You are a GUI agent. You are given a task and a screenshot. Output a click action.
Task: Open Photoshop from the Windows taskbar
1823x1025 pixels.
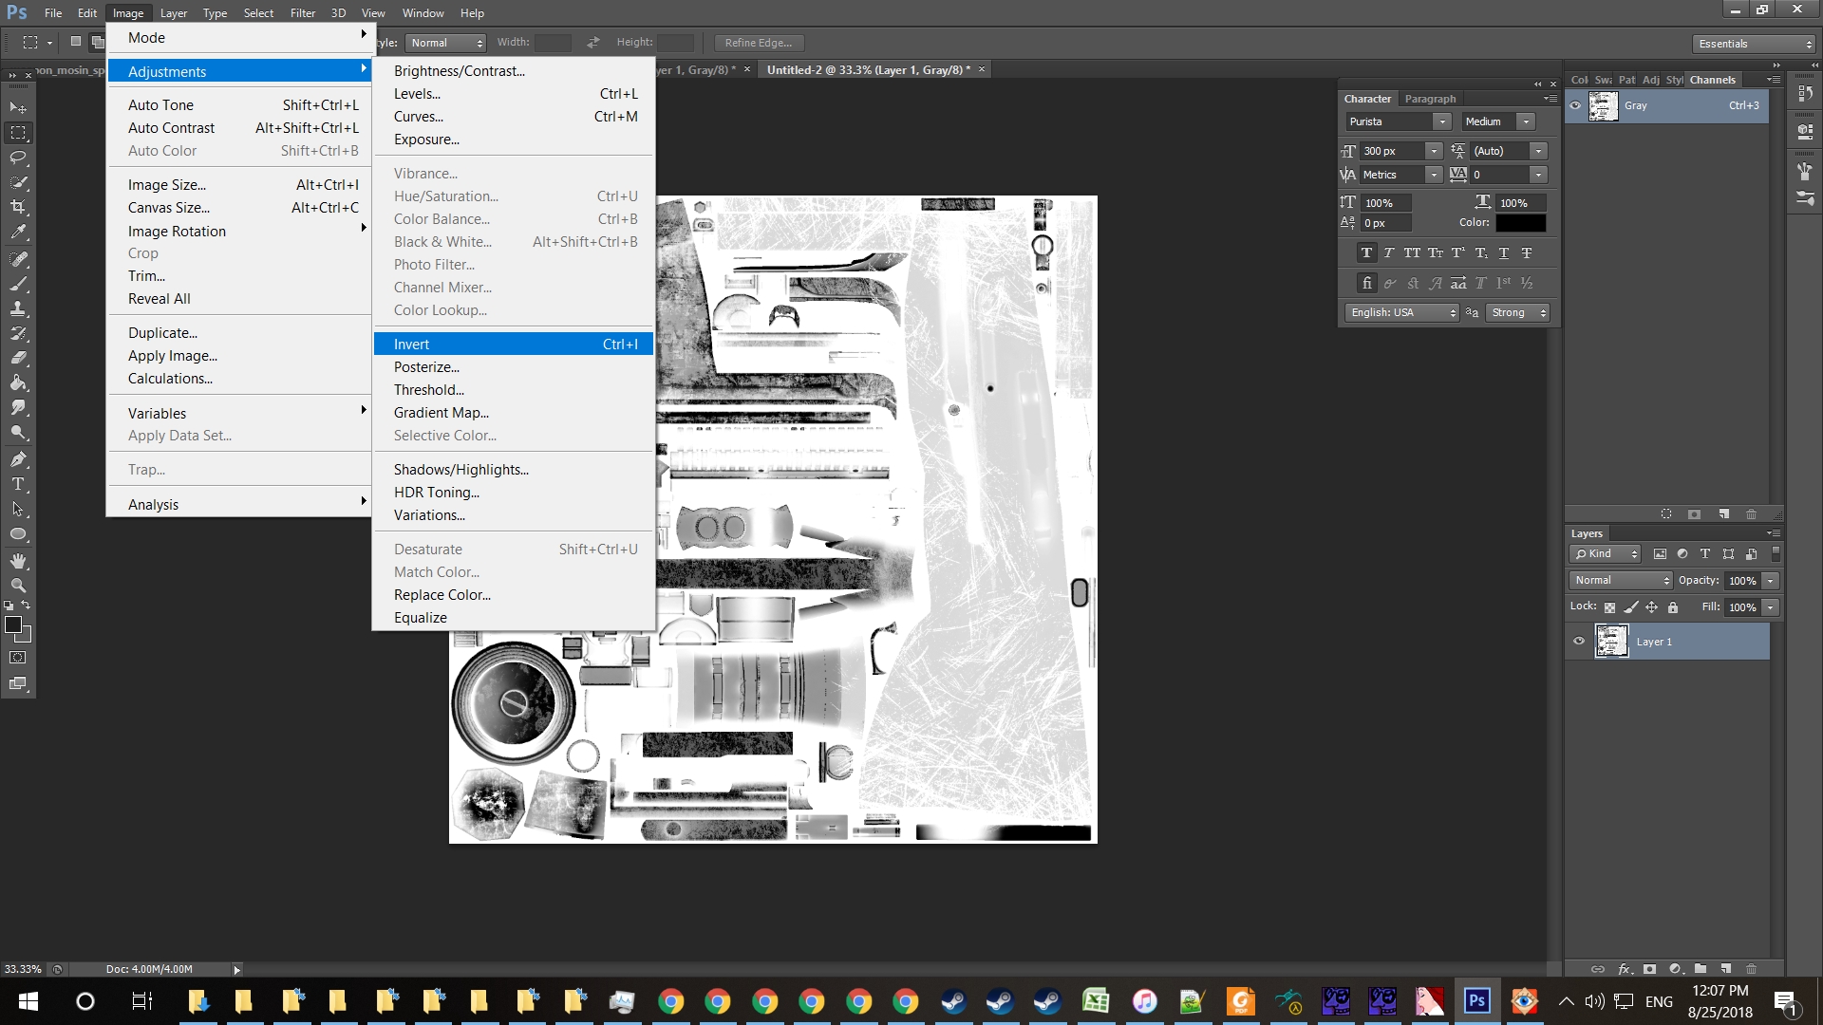click(1476, 1001)
